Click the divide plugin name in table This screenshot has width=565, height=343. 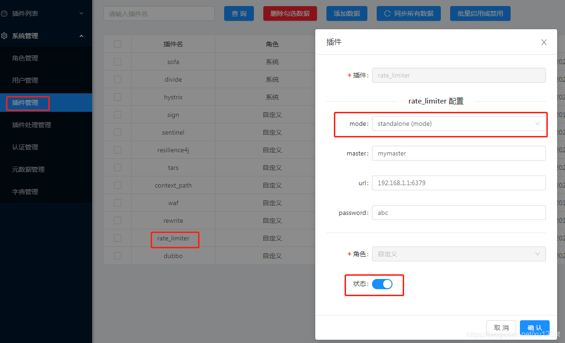[x=173, y=79]
